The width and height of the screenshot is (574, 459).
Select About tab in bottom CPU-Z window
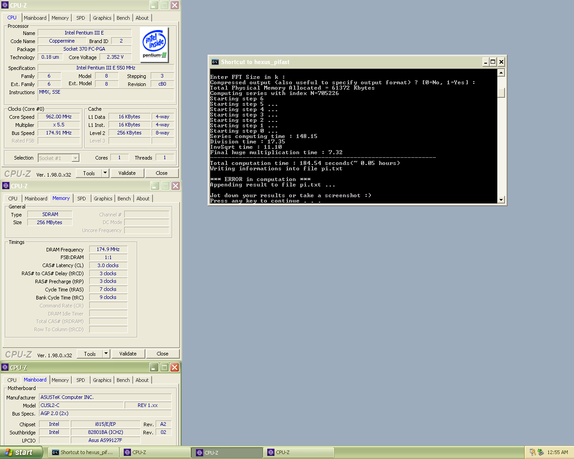pyautogui.click(x=142, y=380)
